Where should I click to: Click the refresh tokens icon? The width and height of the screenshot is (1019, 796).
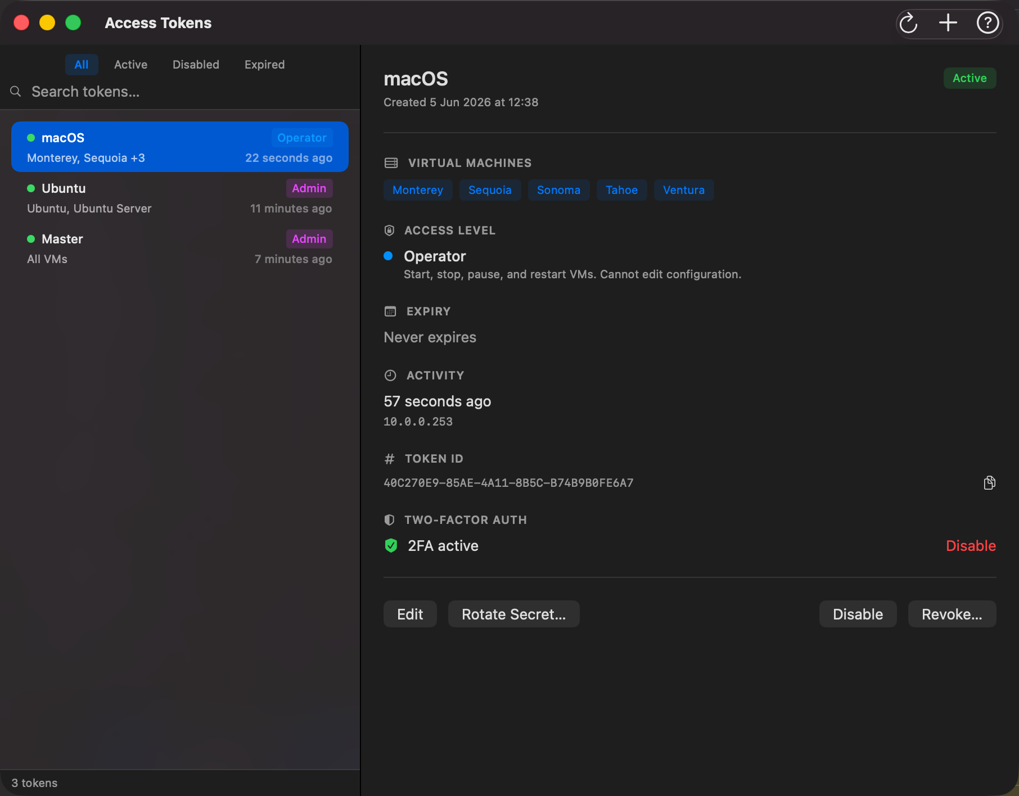click(x=908, y=23)
